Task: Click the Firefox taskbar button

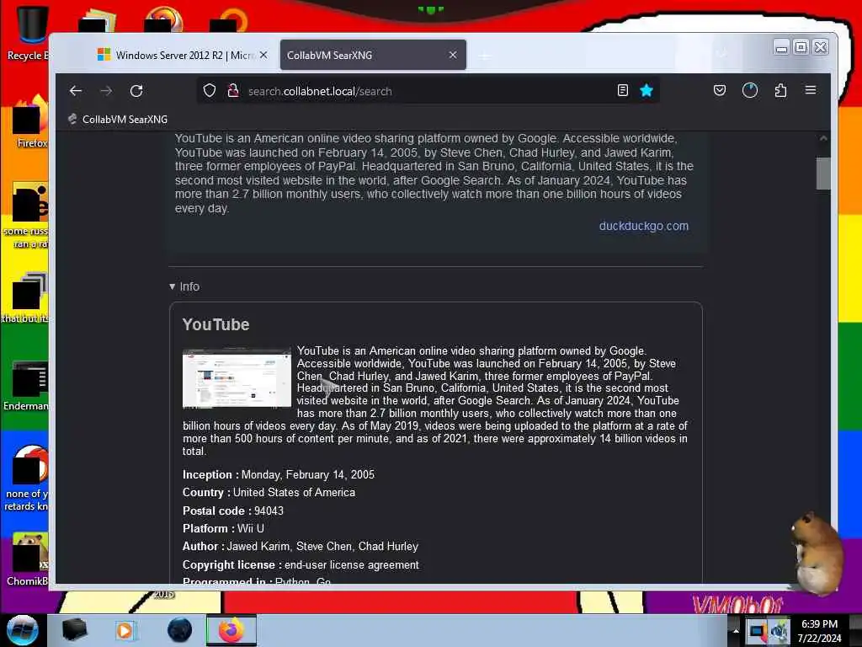Action: pos(231,630)
